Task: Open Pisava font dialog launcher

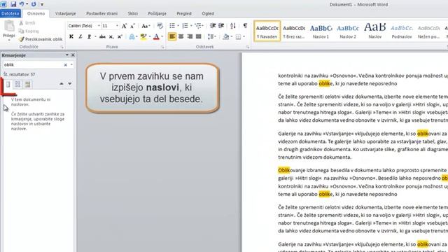Action: click(162, 47)
